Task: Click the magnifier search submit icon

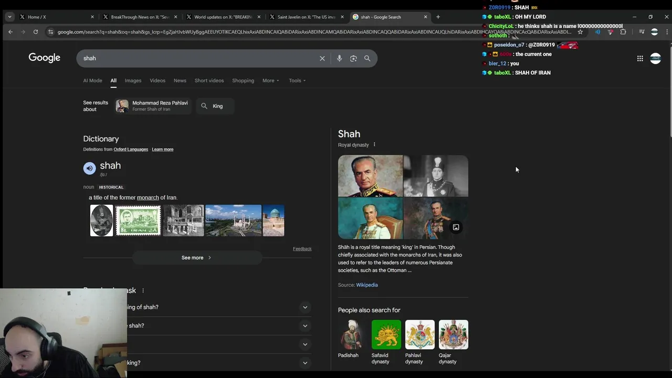Action: 367,58
